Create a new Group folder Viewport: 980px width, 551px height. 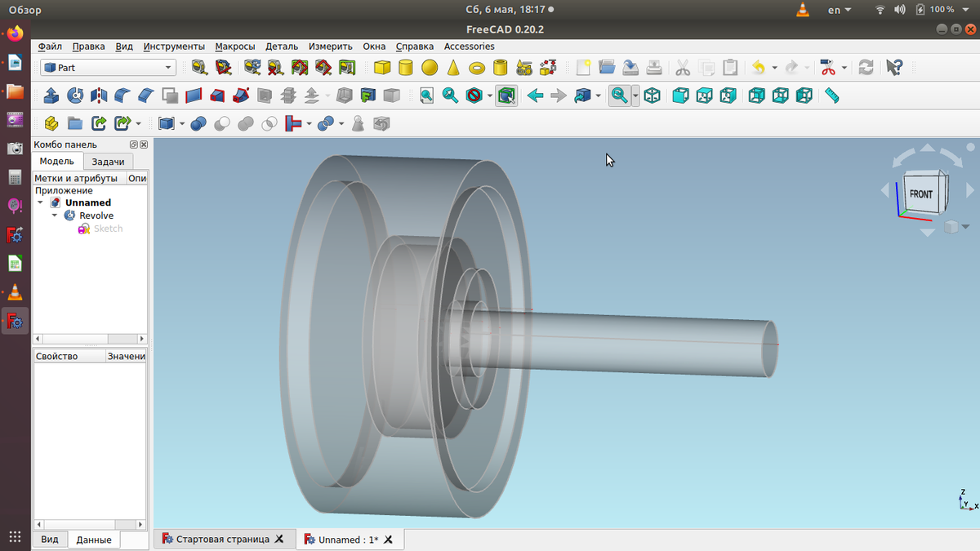coord(75,123)
